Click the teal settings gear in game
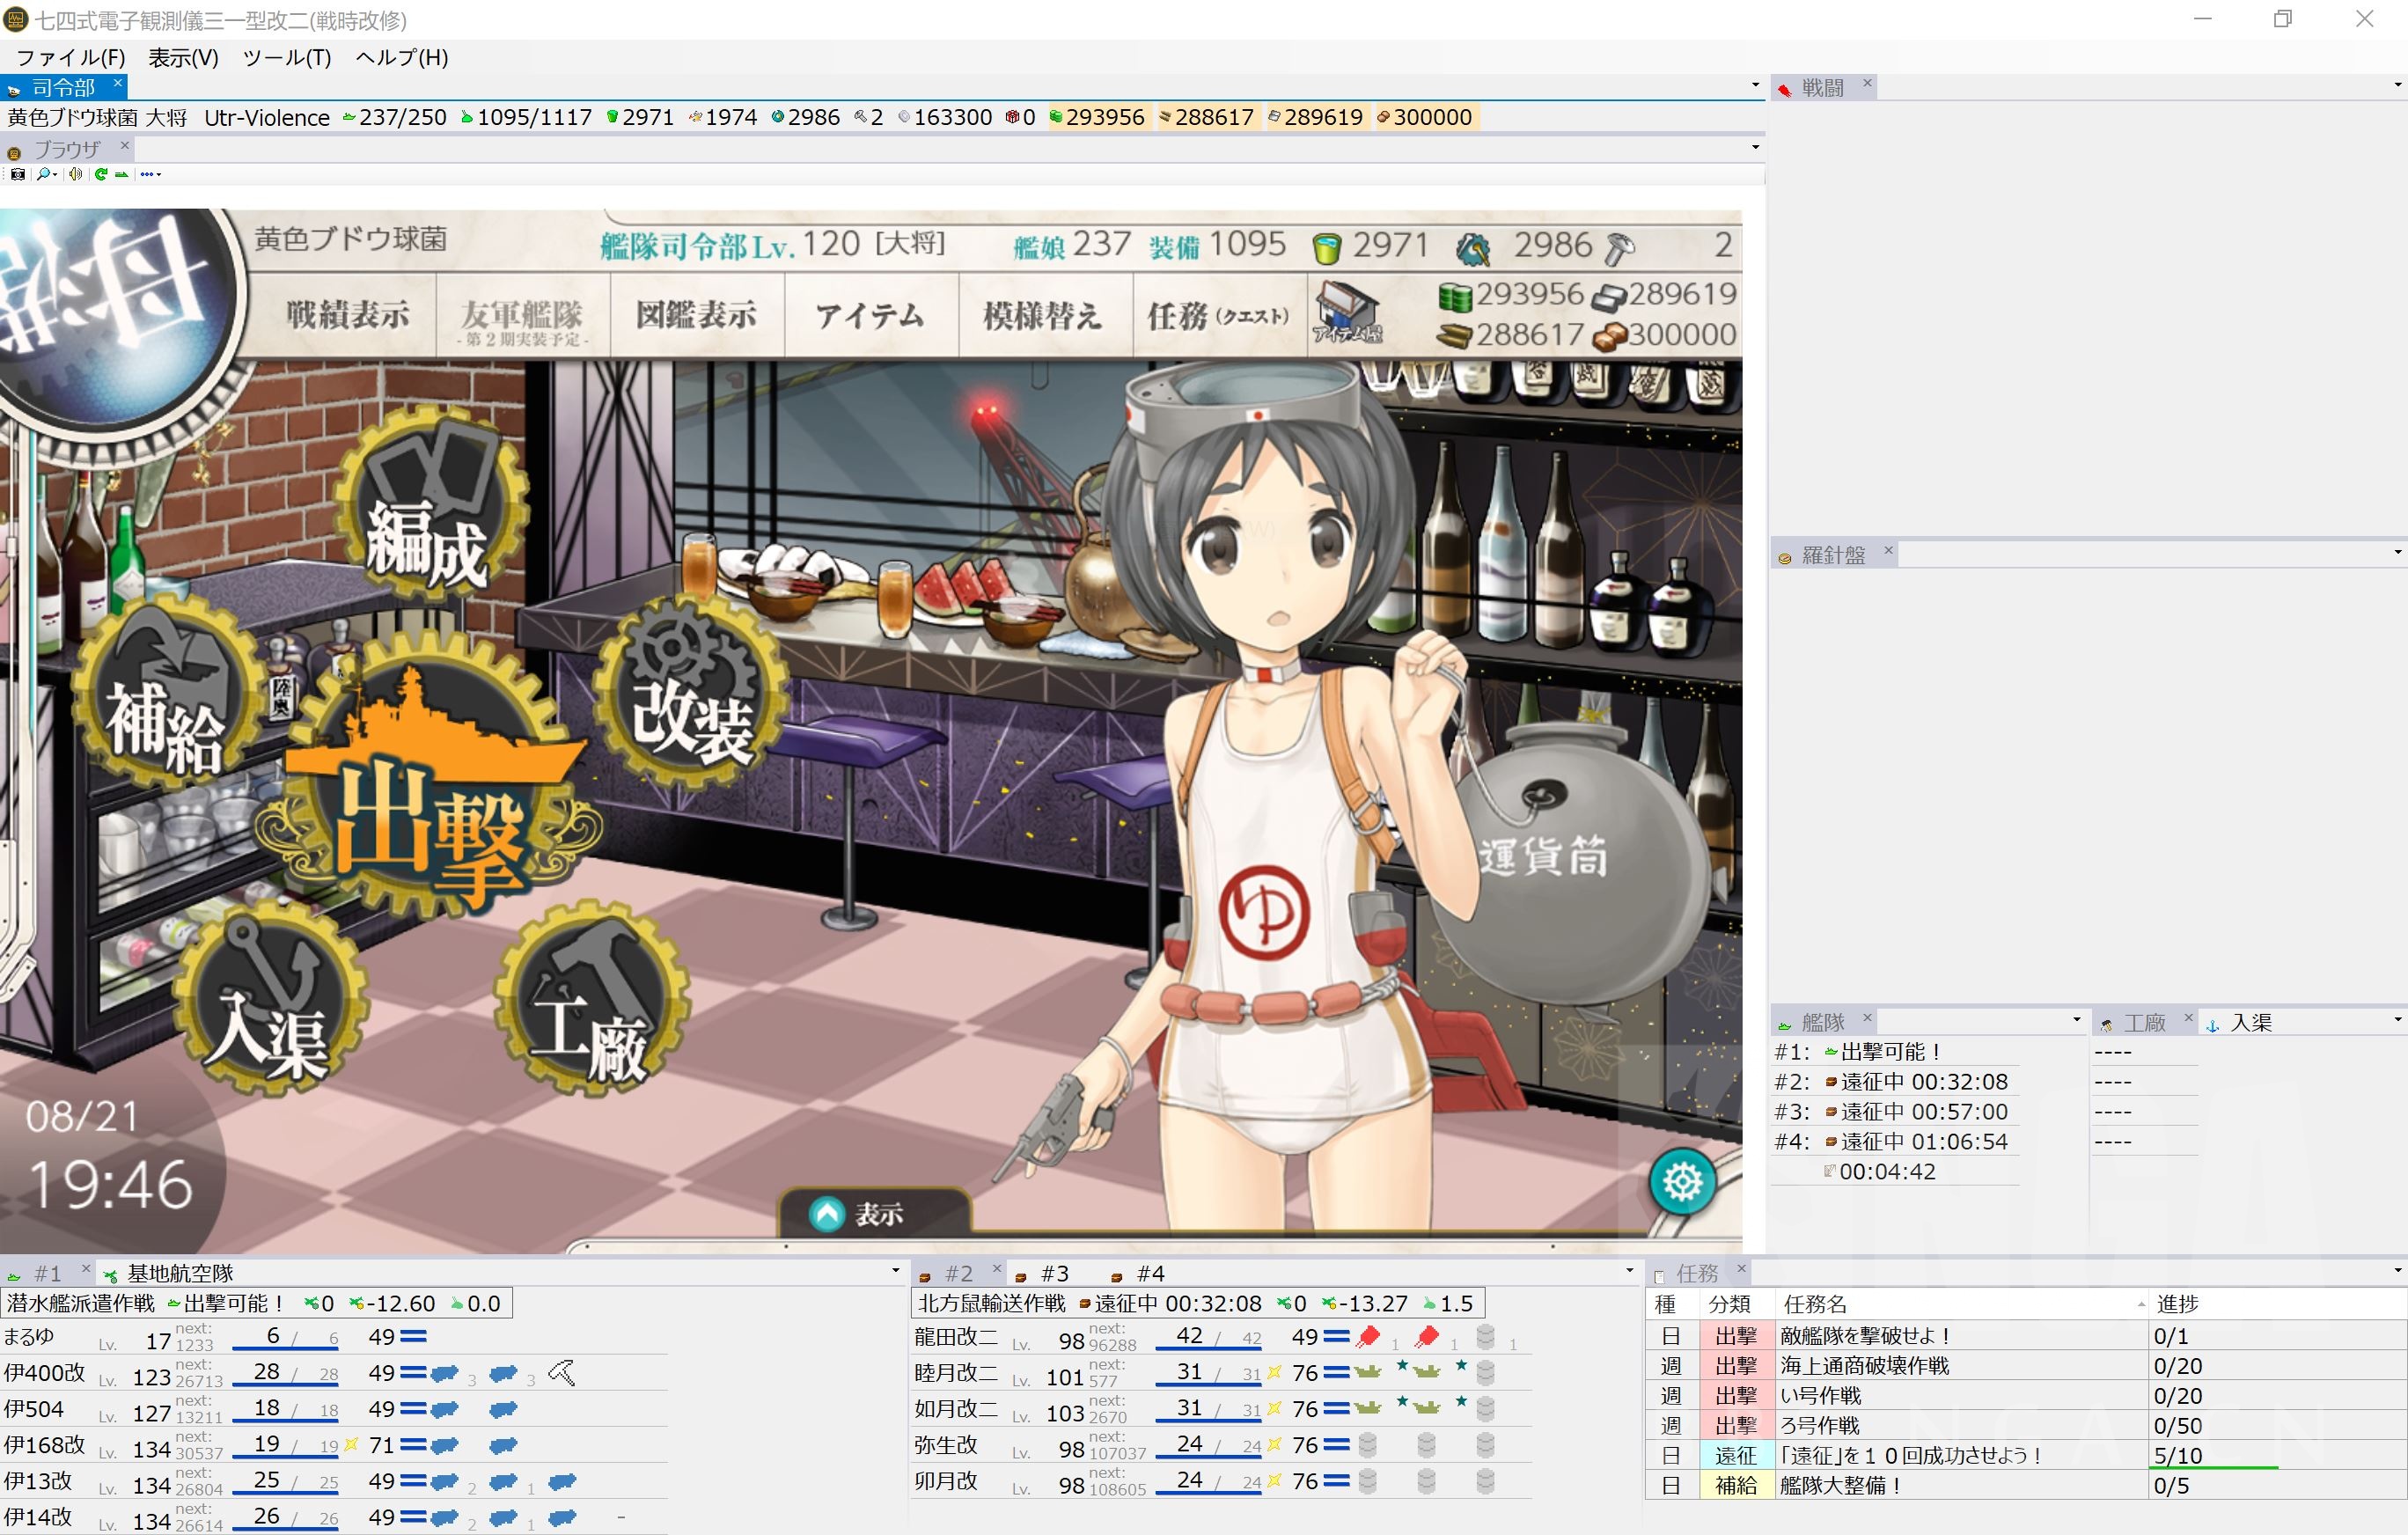The image size is (2408, 1535). click(x=1682, y=1182)
